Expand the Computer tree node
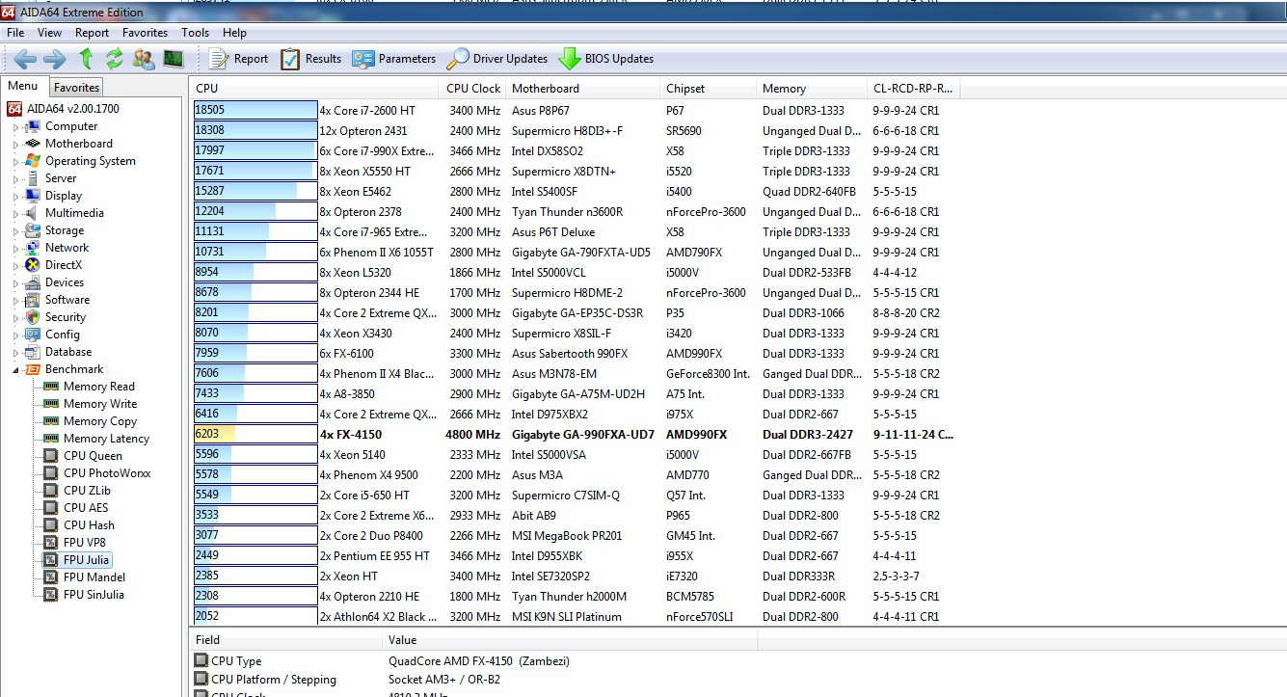 (15, 127)
